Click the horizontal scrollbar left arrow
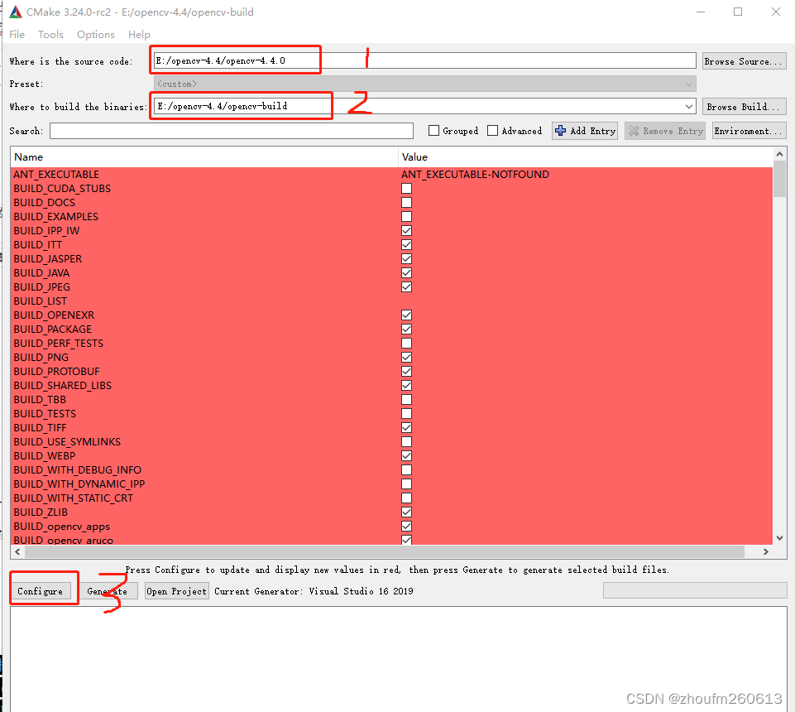Viewport: 795px width, 712px height. coord(17,551)
